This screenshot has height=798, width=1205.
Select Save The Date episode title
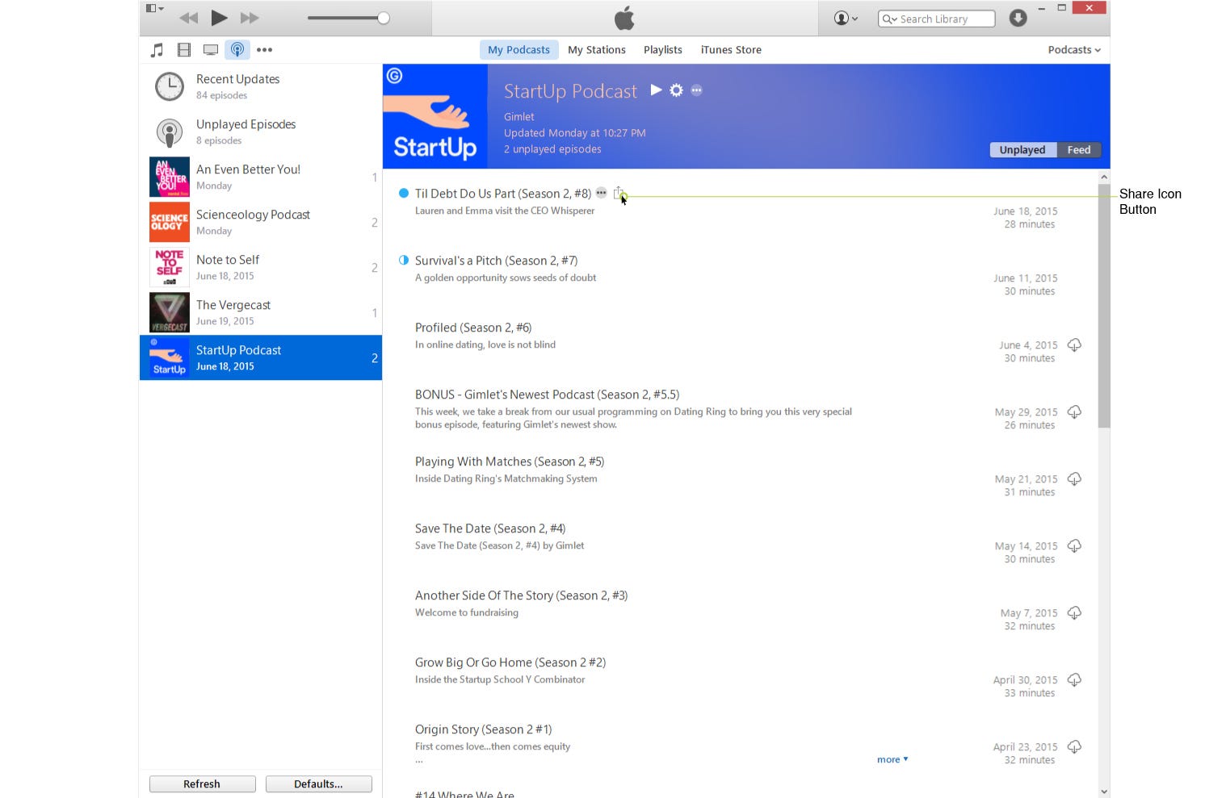[490, 529]
